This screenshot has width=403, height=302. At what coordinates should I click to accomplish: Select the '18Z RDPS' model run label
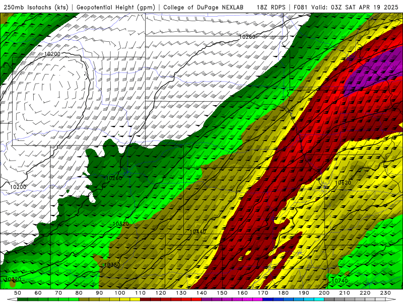pos(271,8)
